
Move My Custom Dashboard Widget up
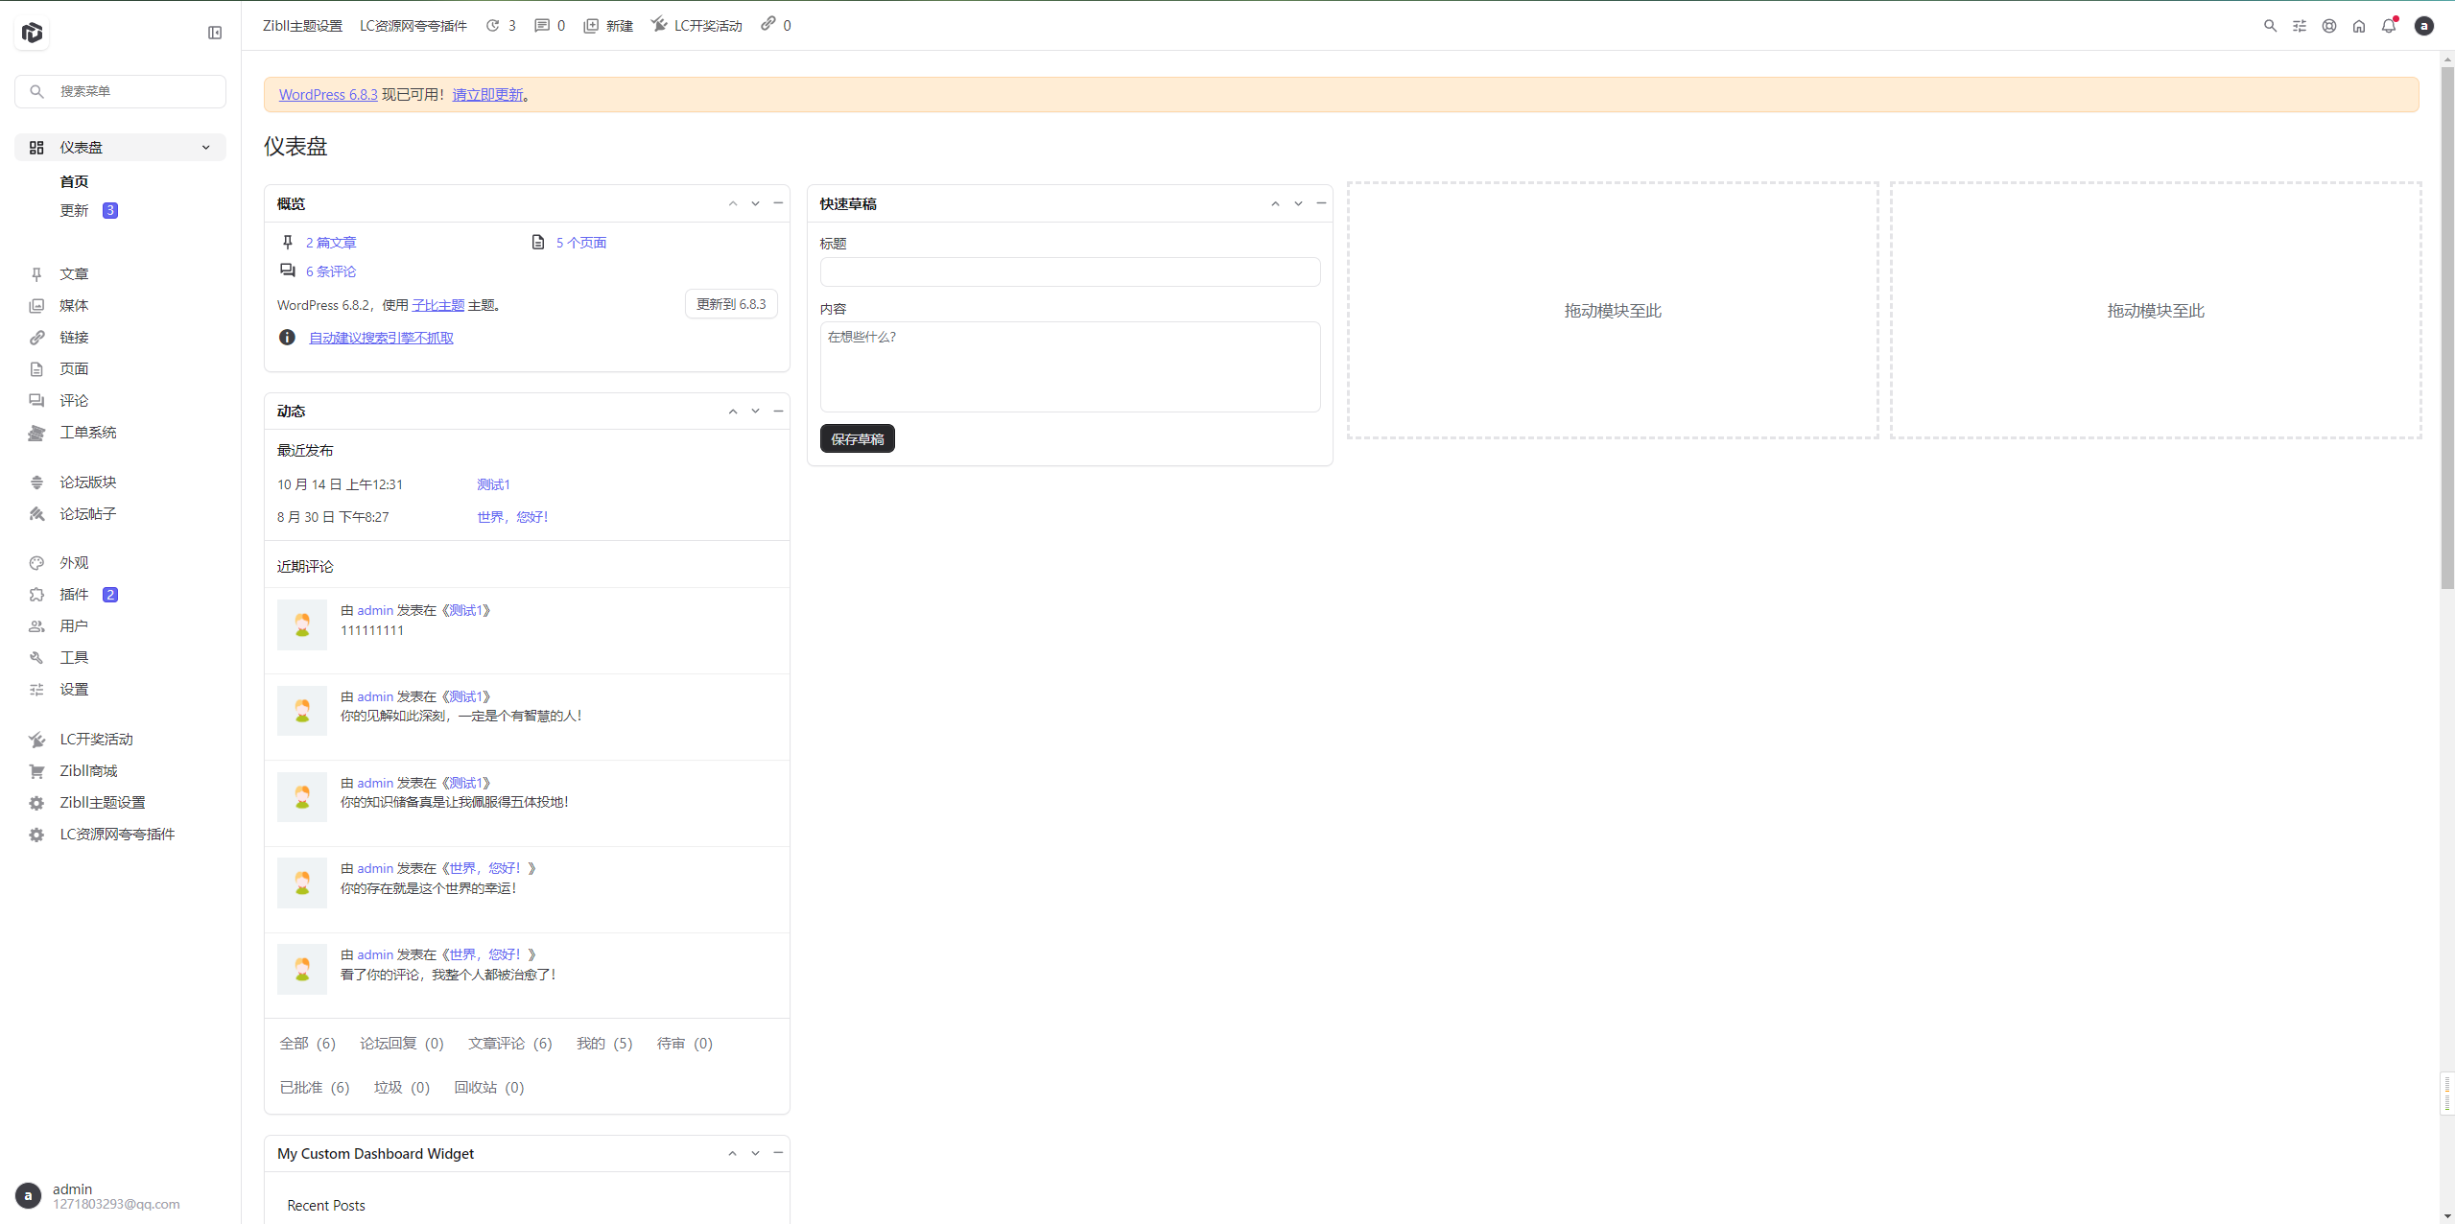pyautogui.click(x=732, y=1153)
